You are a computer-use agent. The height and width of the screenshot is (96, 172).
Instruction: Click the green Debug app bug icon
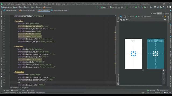point(136,7)
